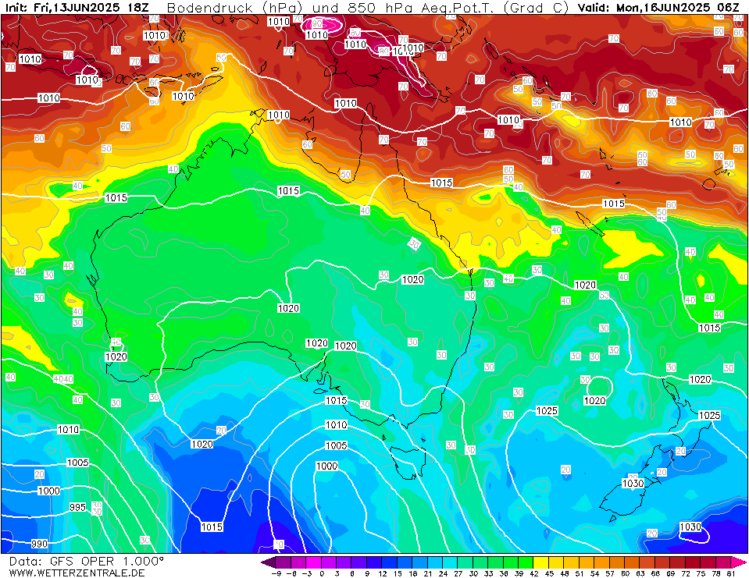Click the '15' value on the color legend

[x=397, y=573]
